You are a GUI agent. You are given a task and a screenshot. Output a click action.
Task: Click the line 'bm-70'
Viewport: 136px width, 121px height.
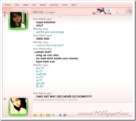tap(40, 68)
